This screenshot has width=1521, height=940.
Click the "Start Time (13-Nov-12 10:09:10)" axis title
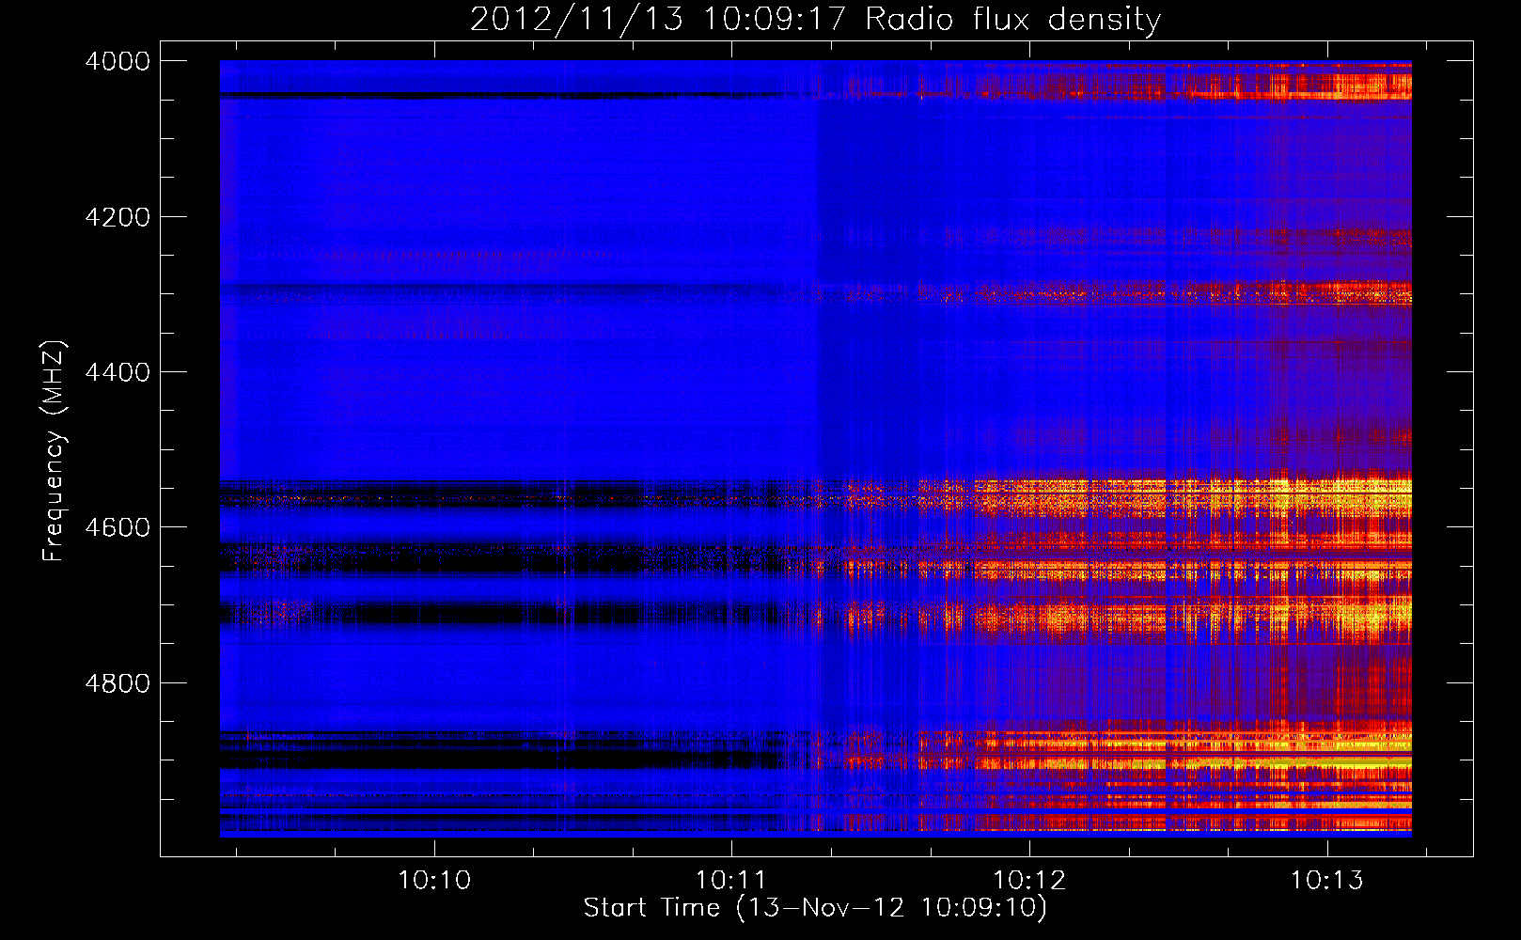[x=815, y=908]
